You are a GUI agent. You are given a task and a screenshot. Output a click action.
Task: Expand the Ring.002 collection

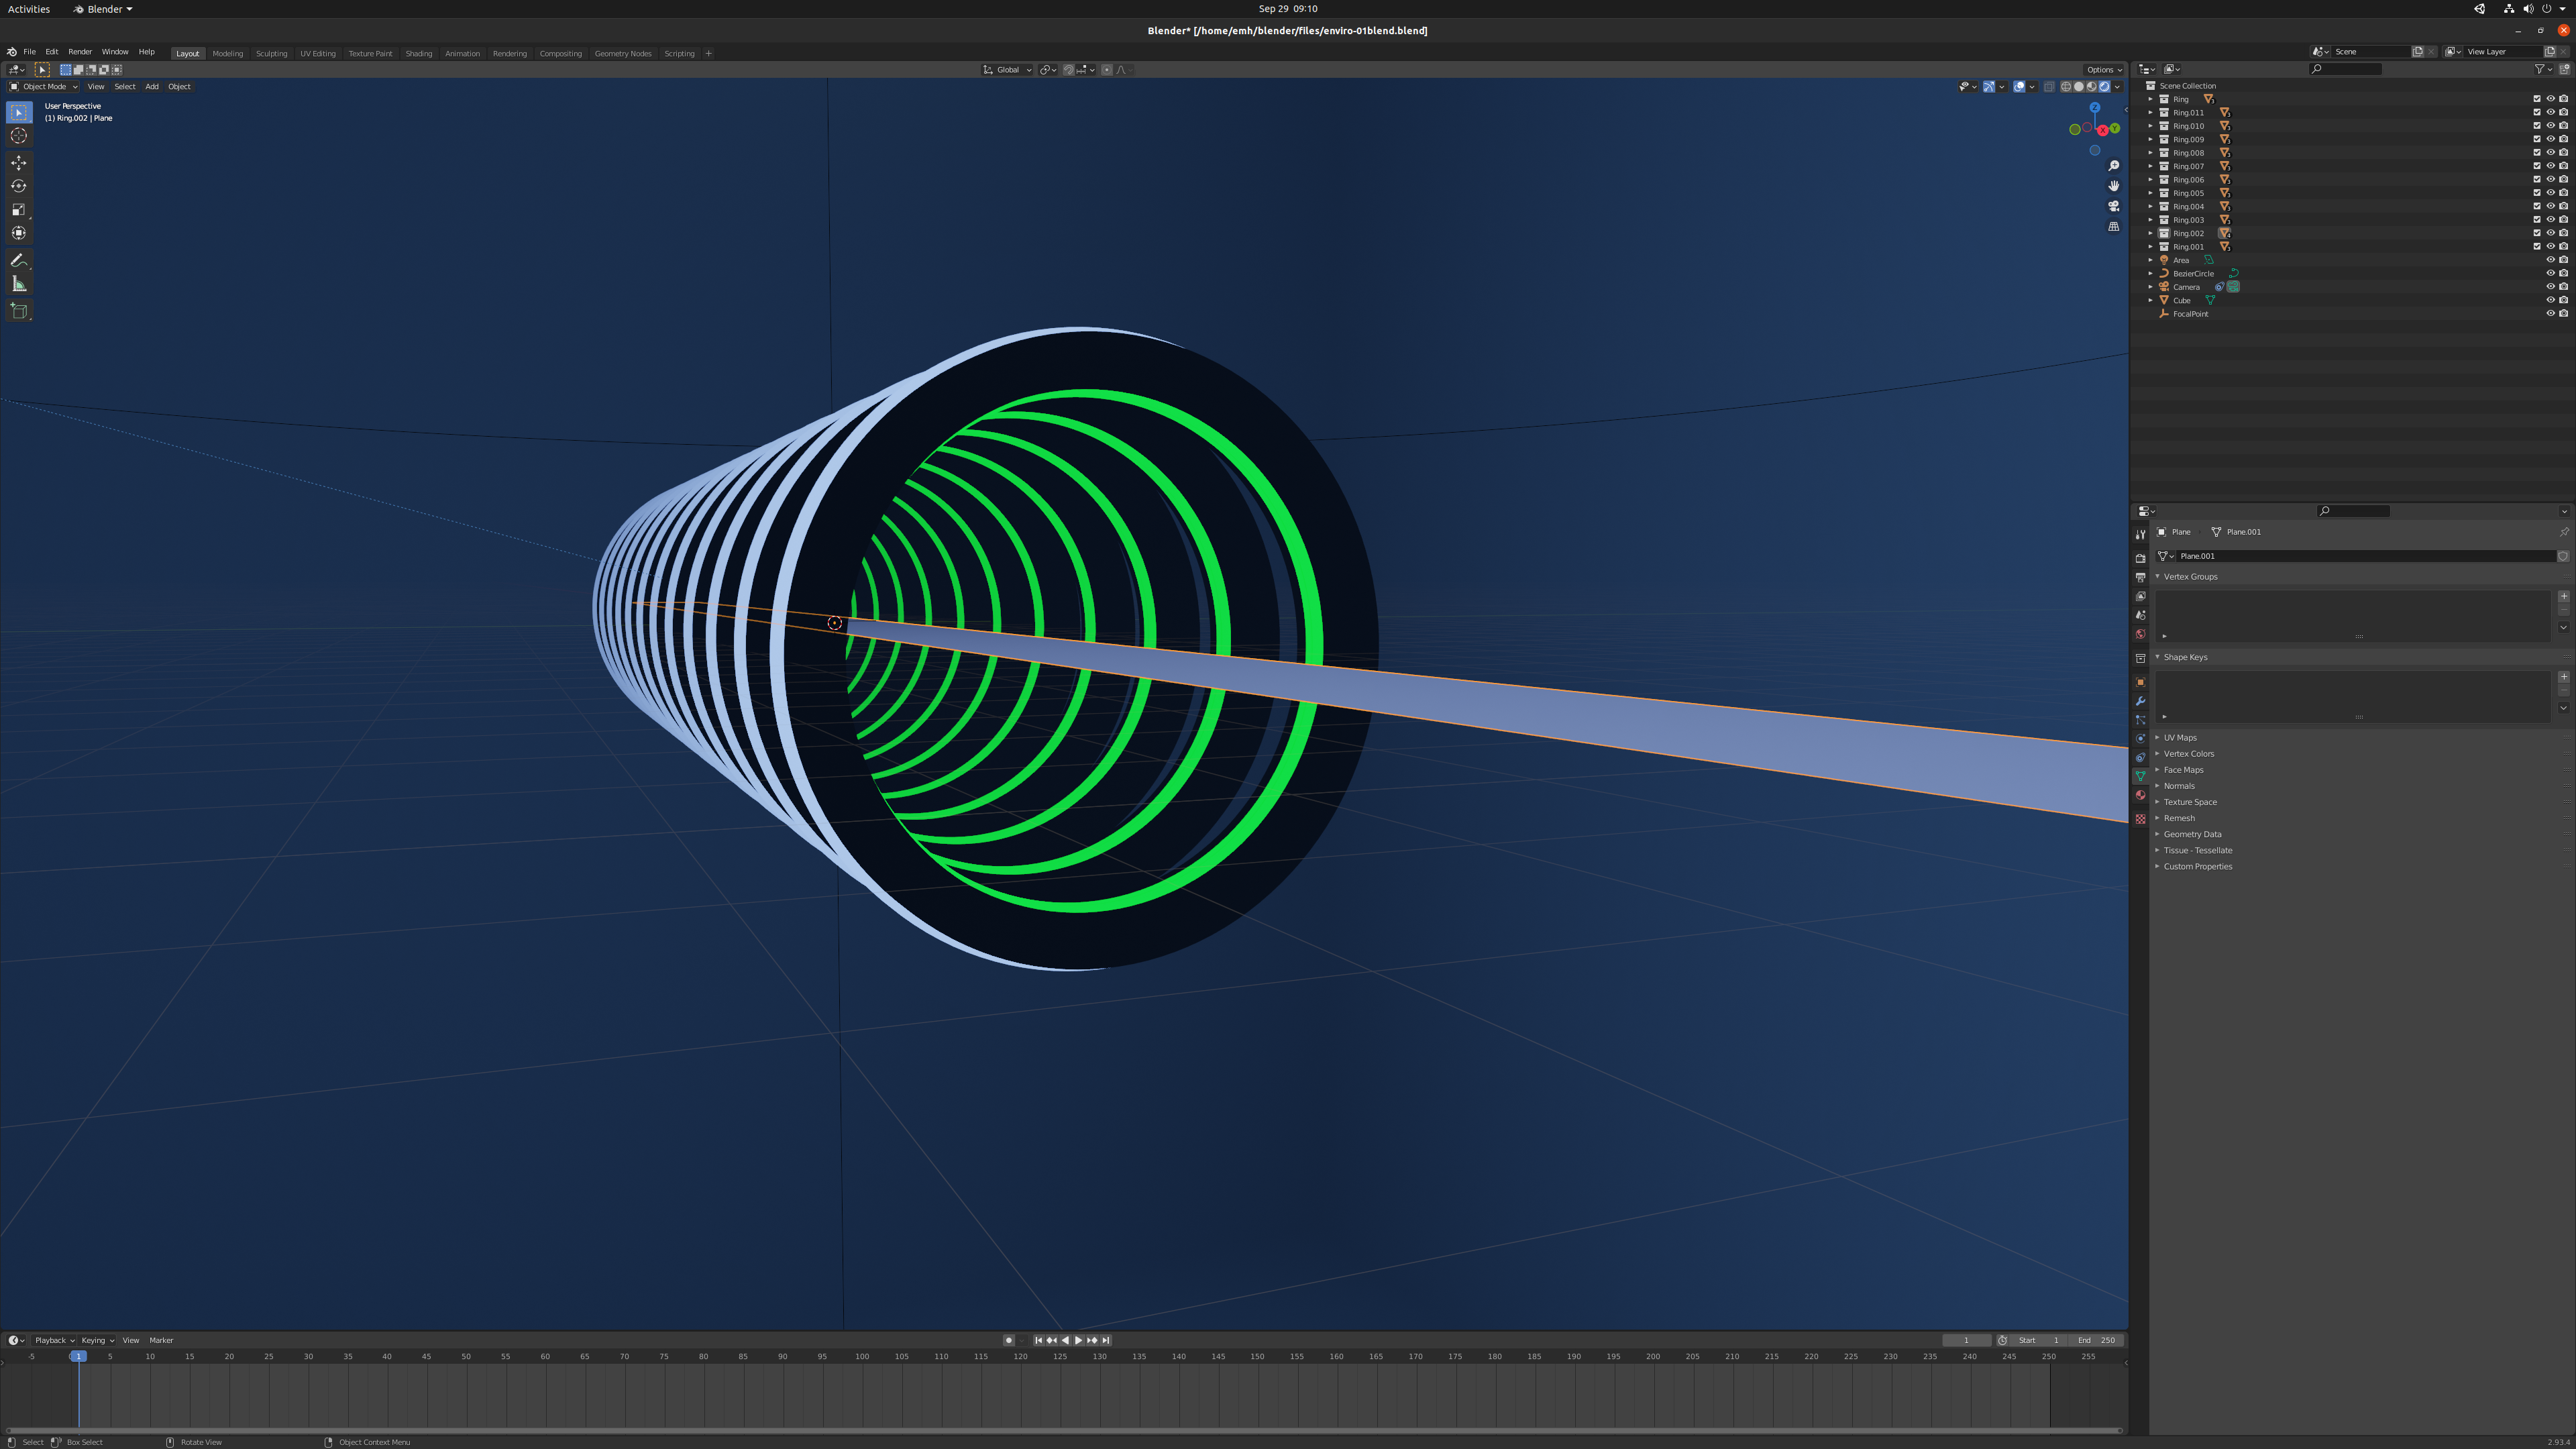click(2150, 233)
